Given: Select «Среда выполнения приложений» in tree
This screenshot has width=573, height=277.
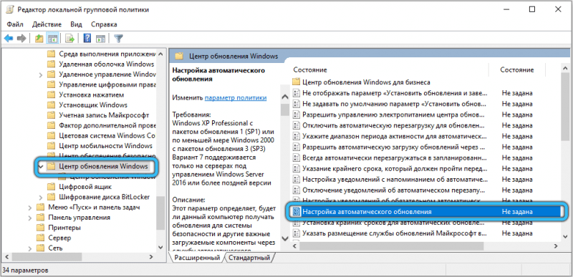Looking at the screenshot, I should pyautogui.click(x=107, y=54).
